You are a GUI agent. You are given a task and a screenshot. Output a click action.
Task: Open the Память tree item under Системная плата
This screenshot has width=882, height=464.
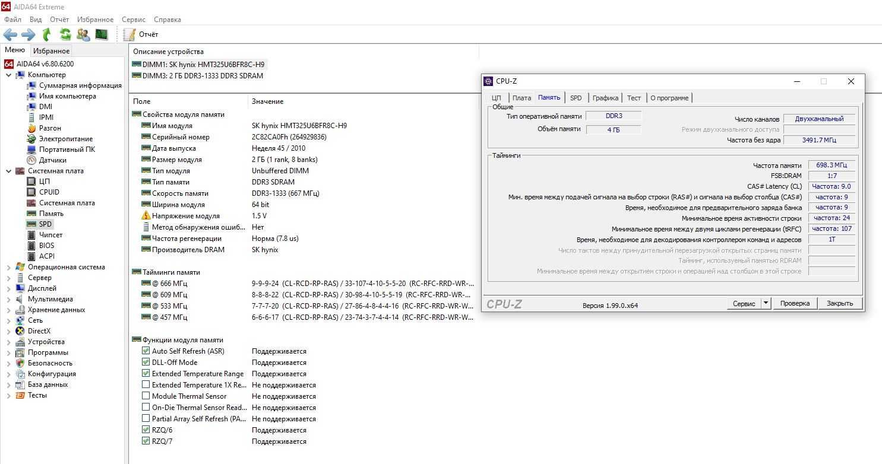(x=52, y=214)
